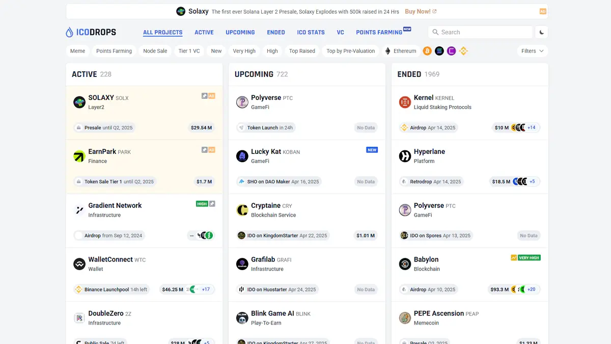Image resolution: width=611 pixels, height=344 pixels.
Task: Click Kernel's +14 investors badge
Action: pos(532,127)
